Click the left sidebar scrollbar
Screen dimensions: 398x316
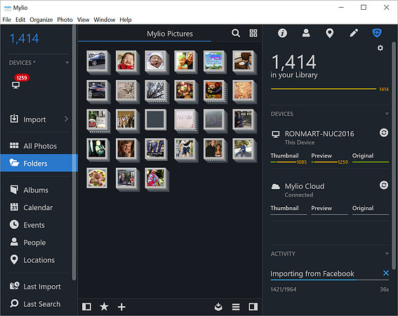[x=74, y=152]
